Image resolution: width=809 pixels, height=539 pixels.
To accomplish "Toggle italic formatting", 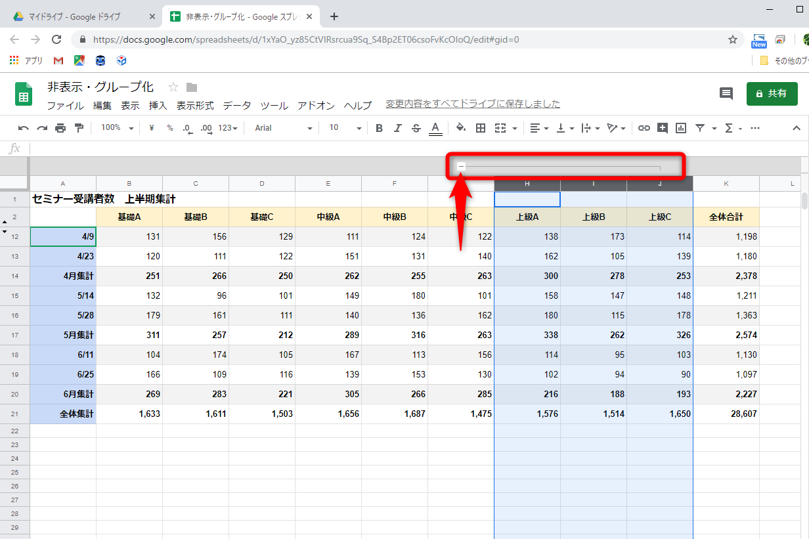I will pos(397,127).
